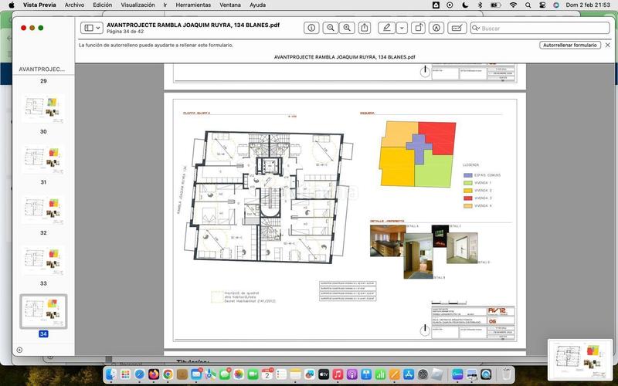Open the Form filling toolbar icon
Image resolution: width=618 pixels, height=386 pixels.
pos(457,28)
